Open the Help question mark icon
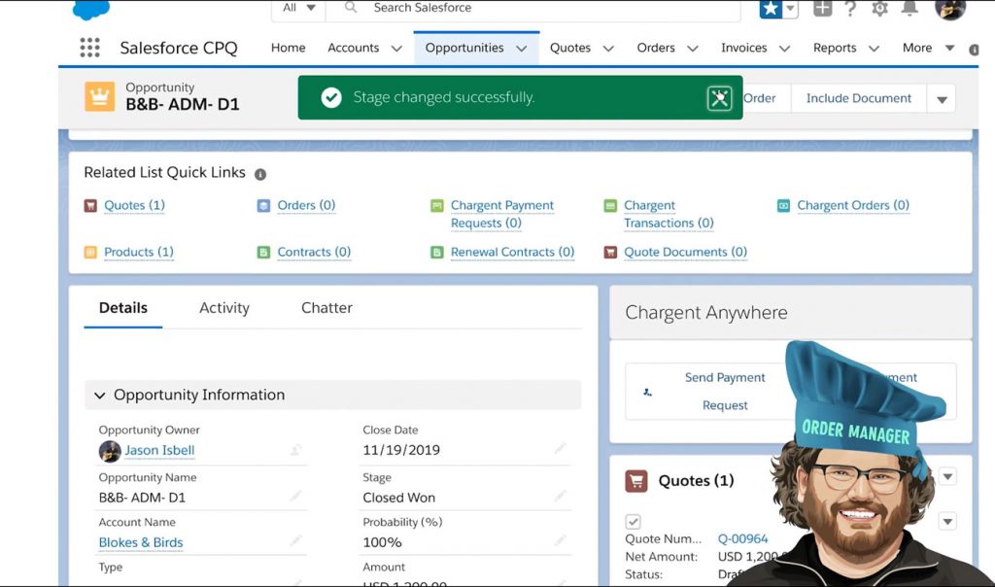Viewport: 995px width, 587px height. click(850, 8)
